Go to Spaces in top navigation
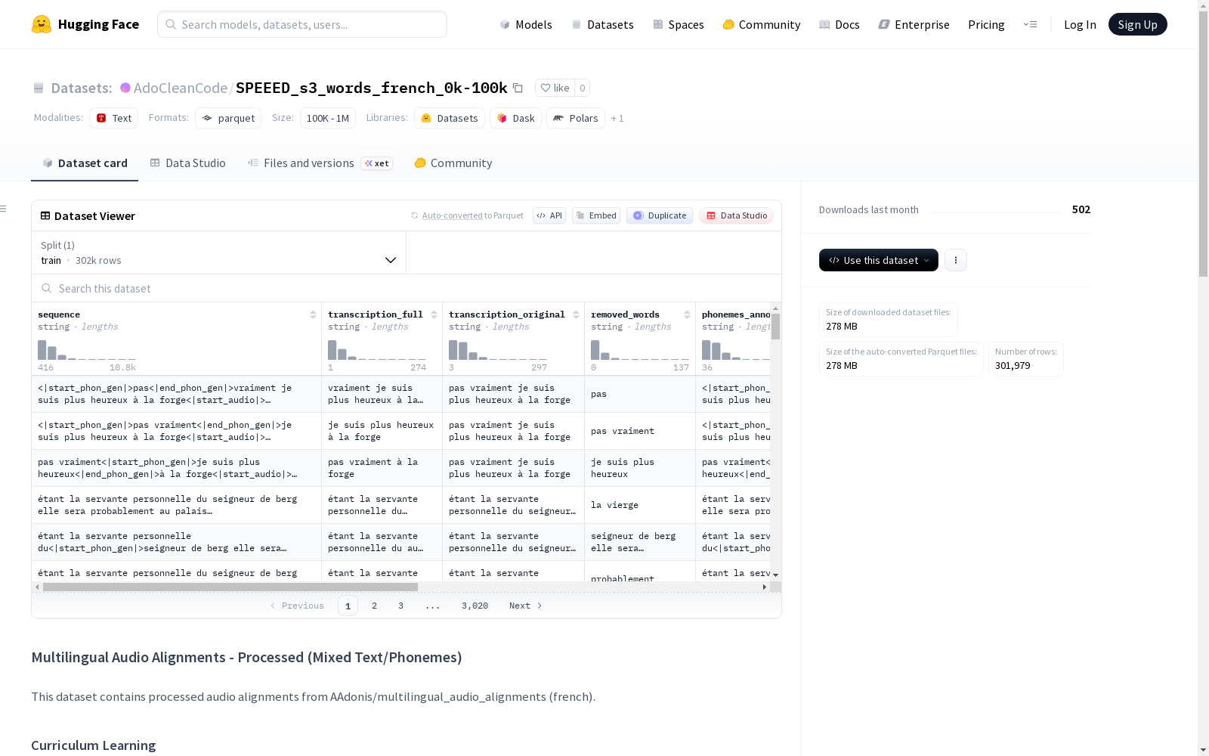The width and height of the screenshot is (1209, 756). click(679, 24)
